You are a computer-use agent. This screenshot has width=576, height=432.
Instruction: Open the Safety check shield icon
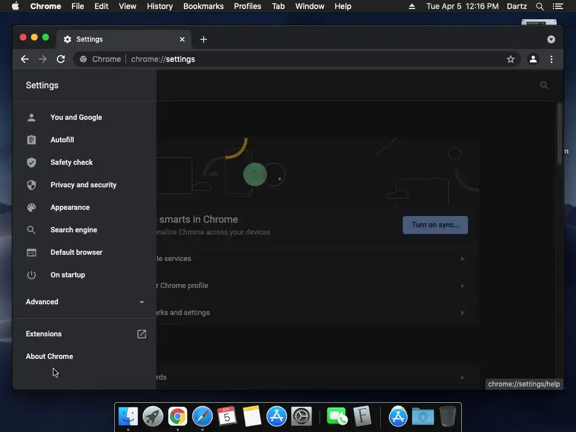click(x=31, y=162)
